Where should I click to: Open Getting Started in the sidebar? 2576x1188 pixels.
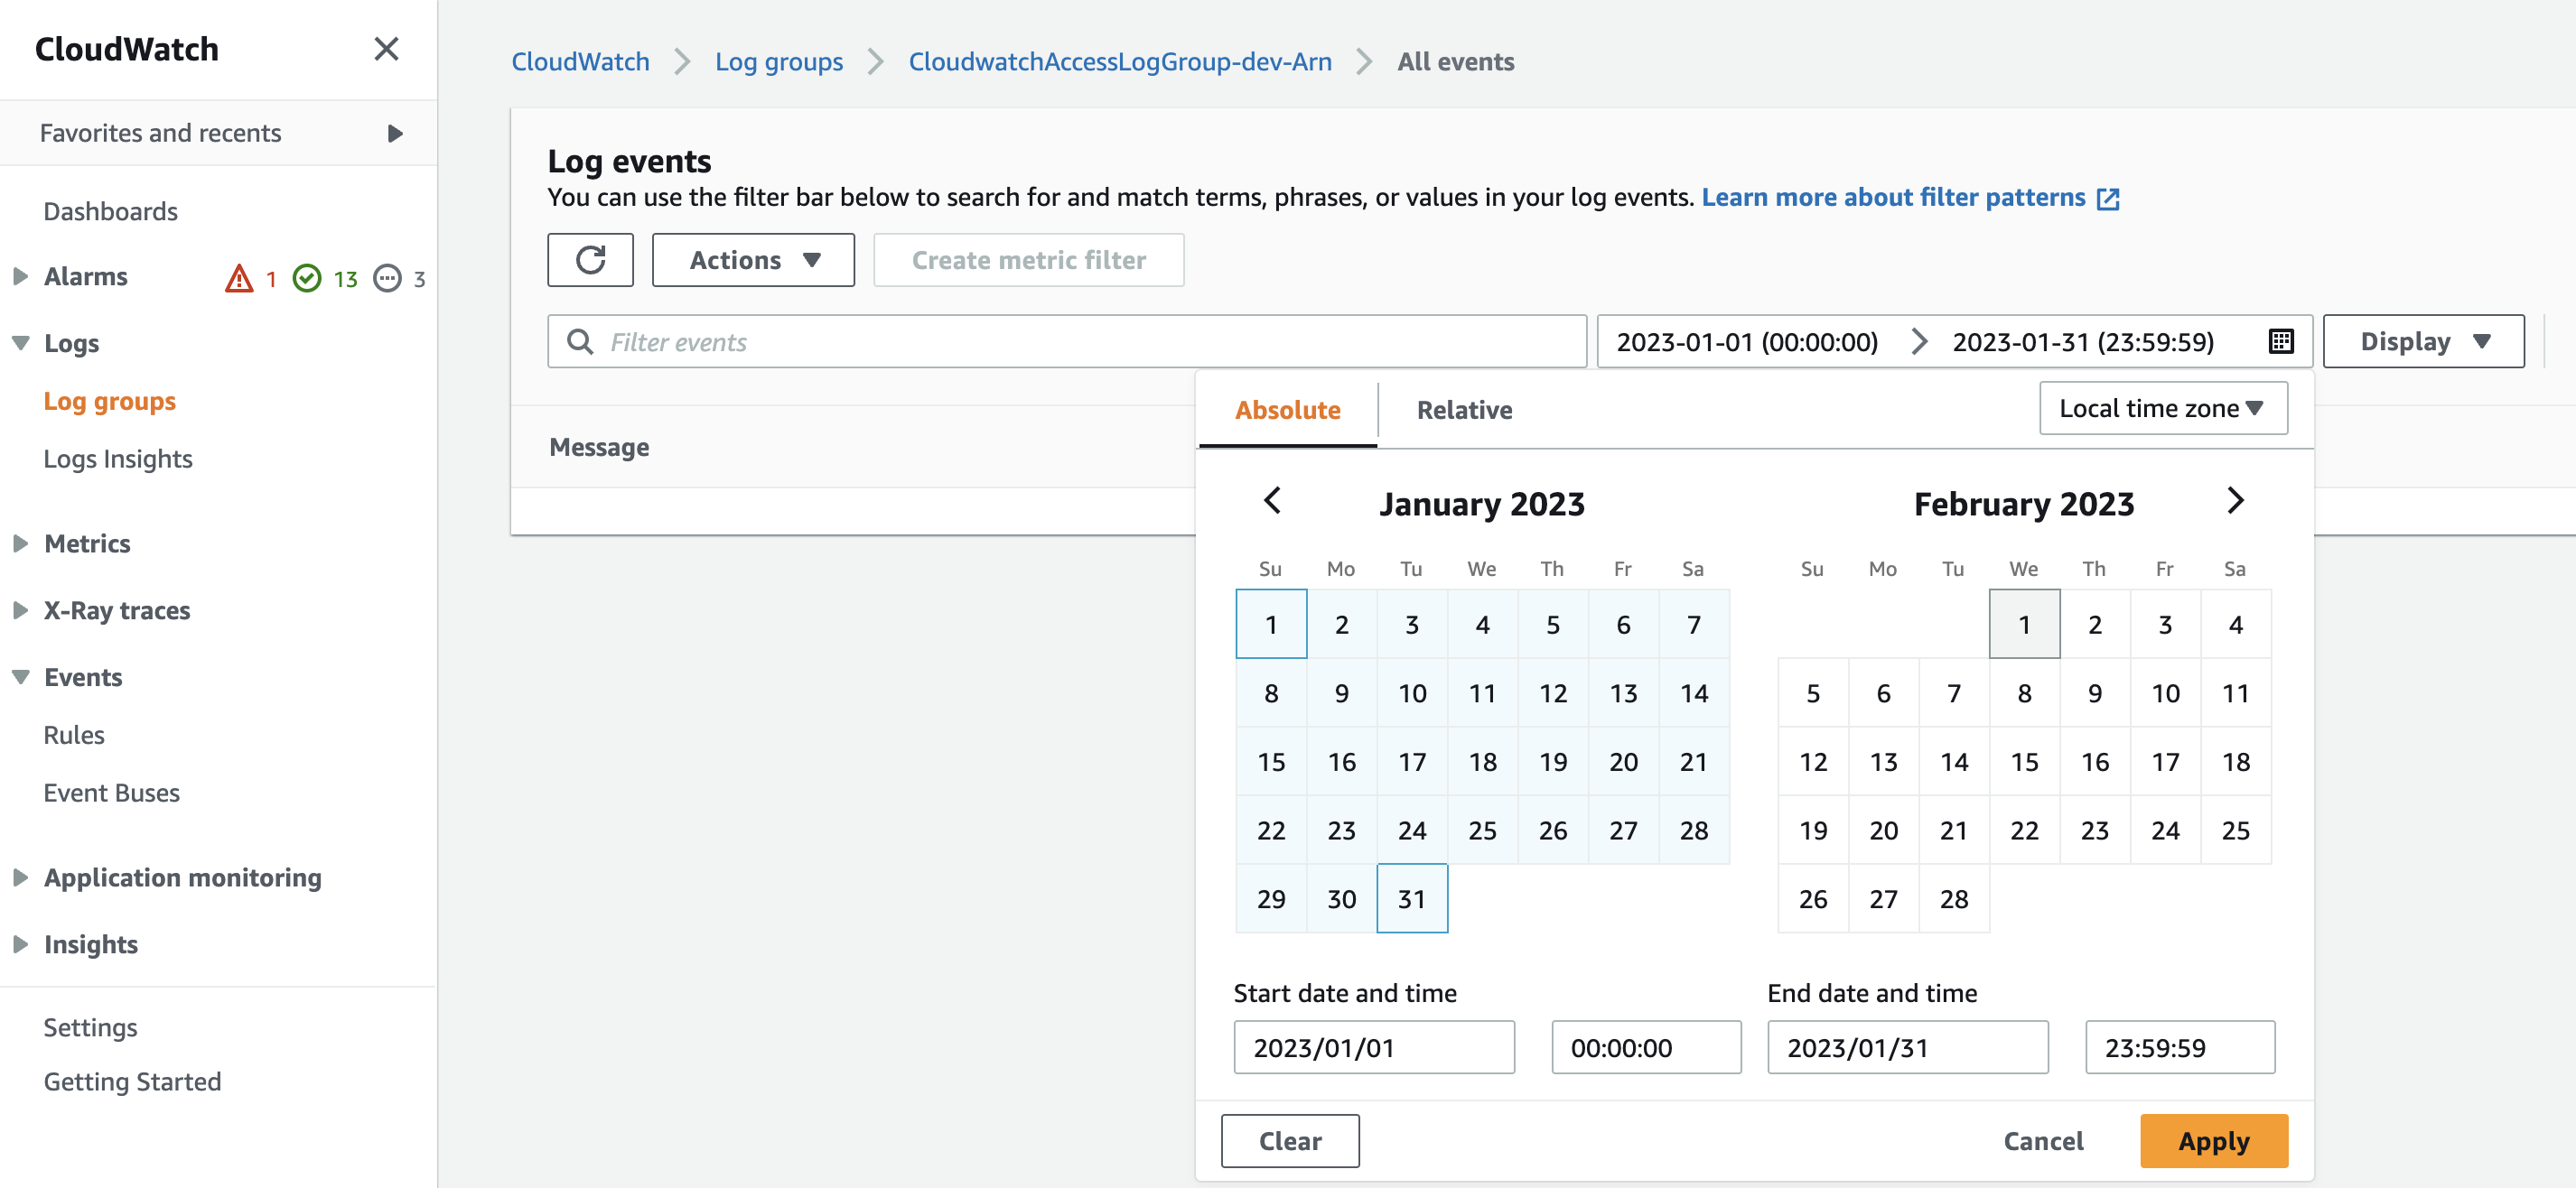click(x=132, y=1082)
